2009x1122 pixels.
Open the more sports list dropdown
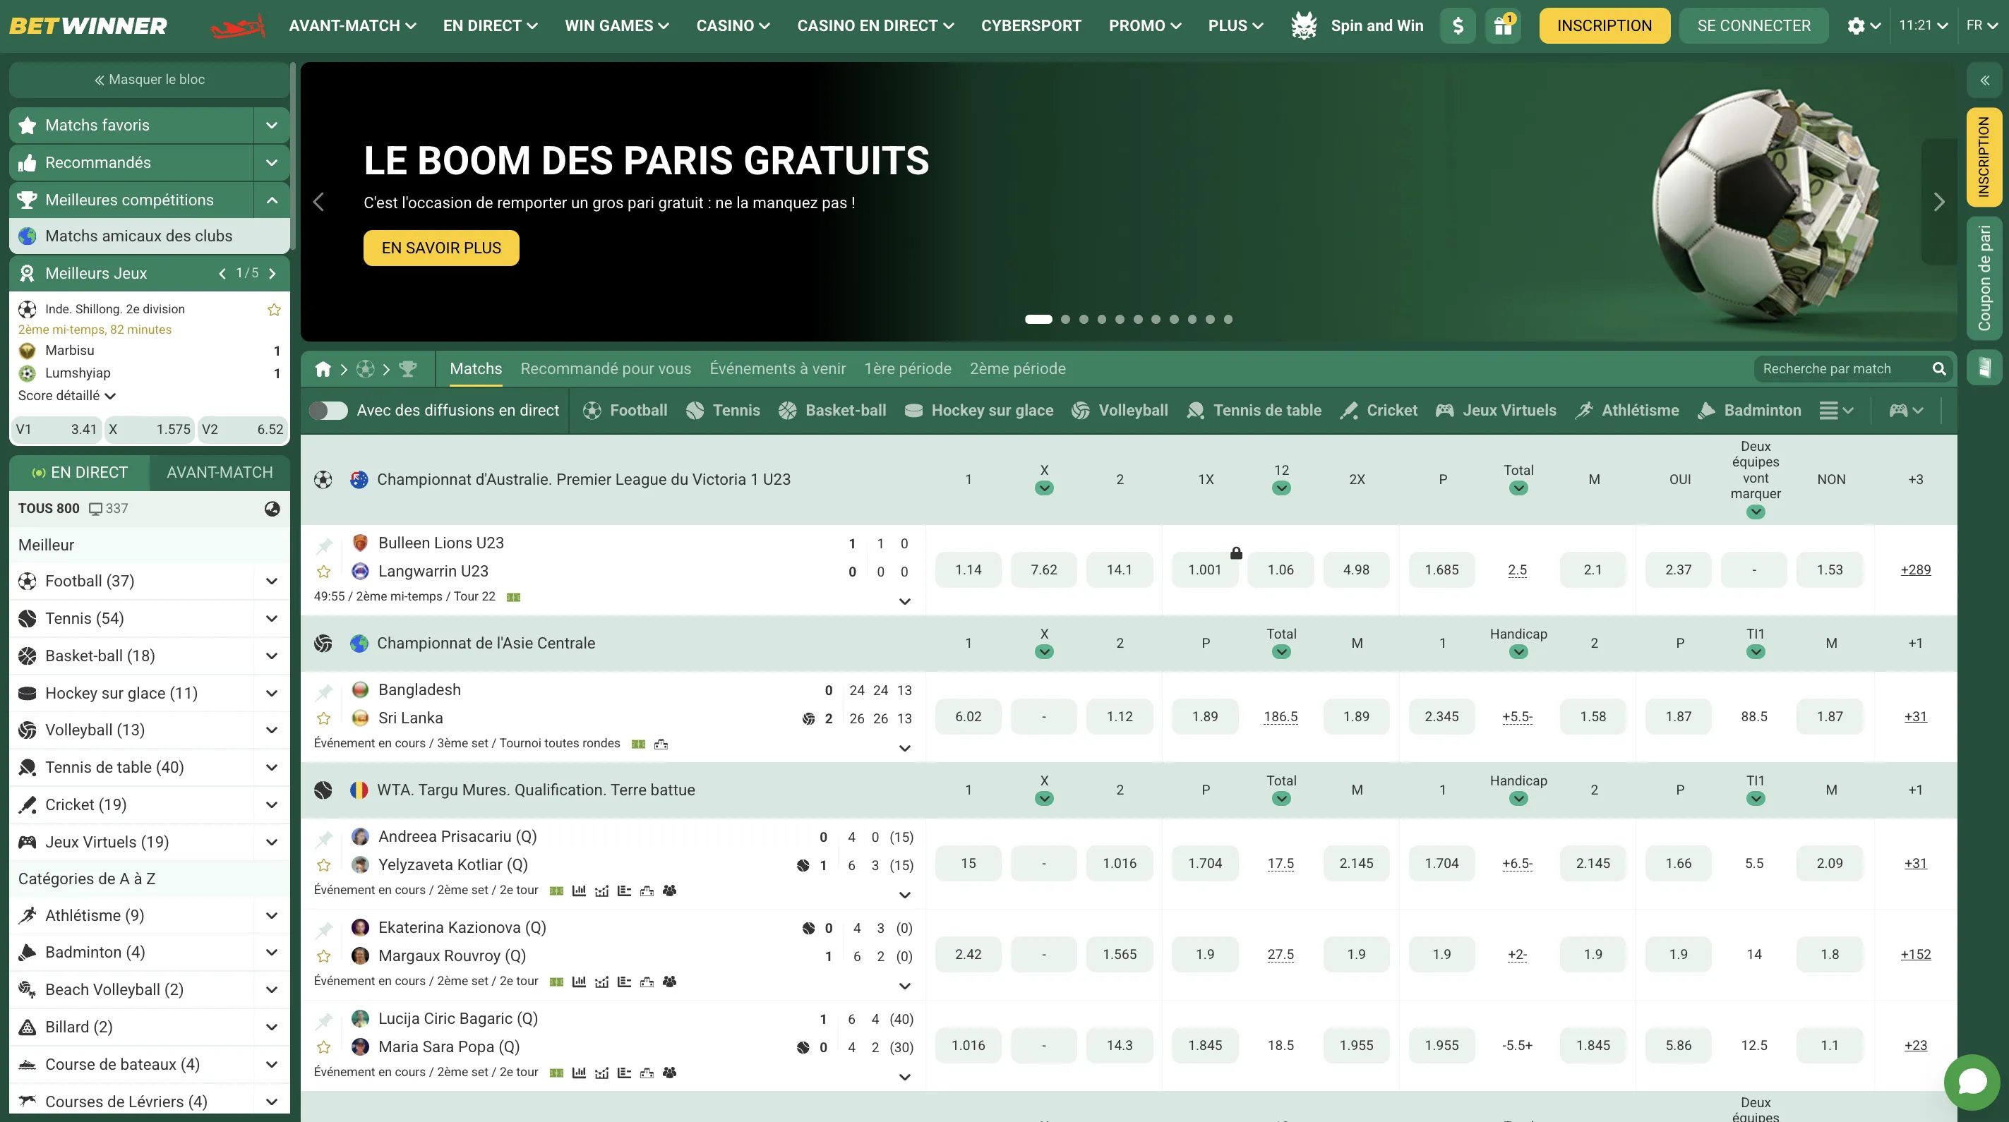click(1837, 410)
